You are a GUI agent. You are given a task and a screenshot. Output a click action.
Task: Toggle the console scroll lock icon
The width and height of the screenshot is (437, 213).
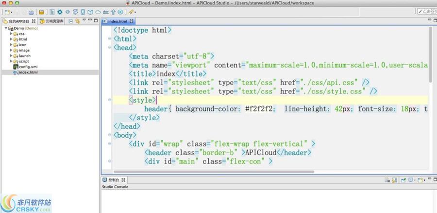394,180
